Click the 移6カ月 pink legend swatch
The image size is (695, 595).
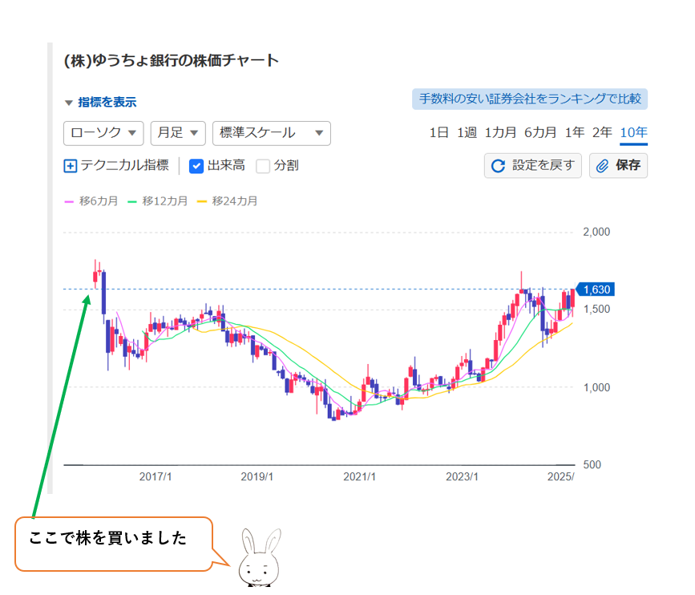point(69,202)
